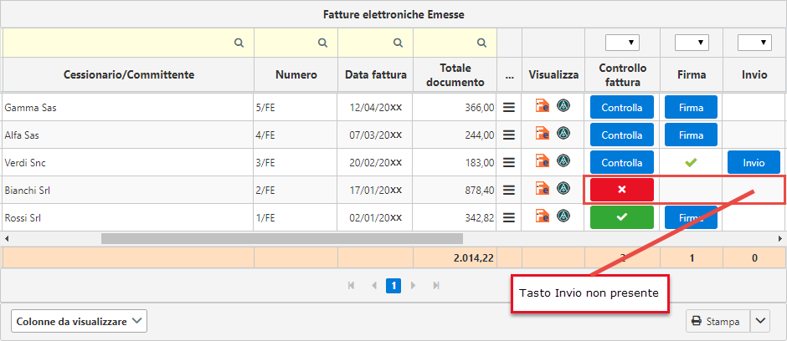Click the green passed check button for Rossi Srl
787x341 pixels.
coord(622,217)
